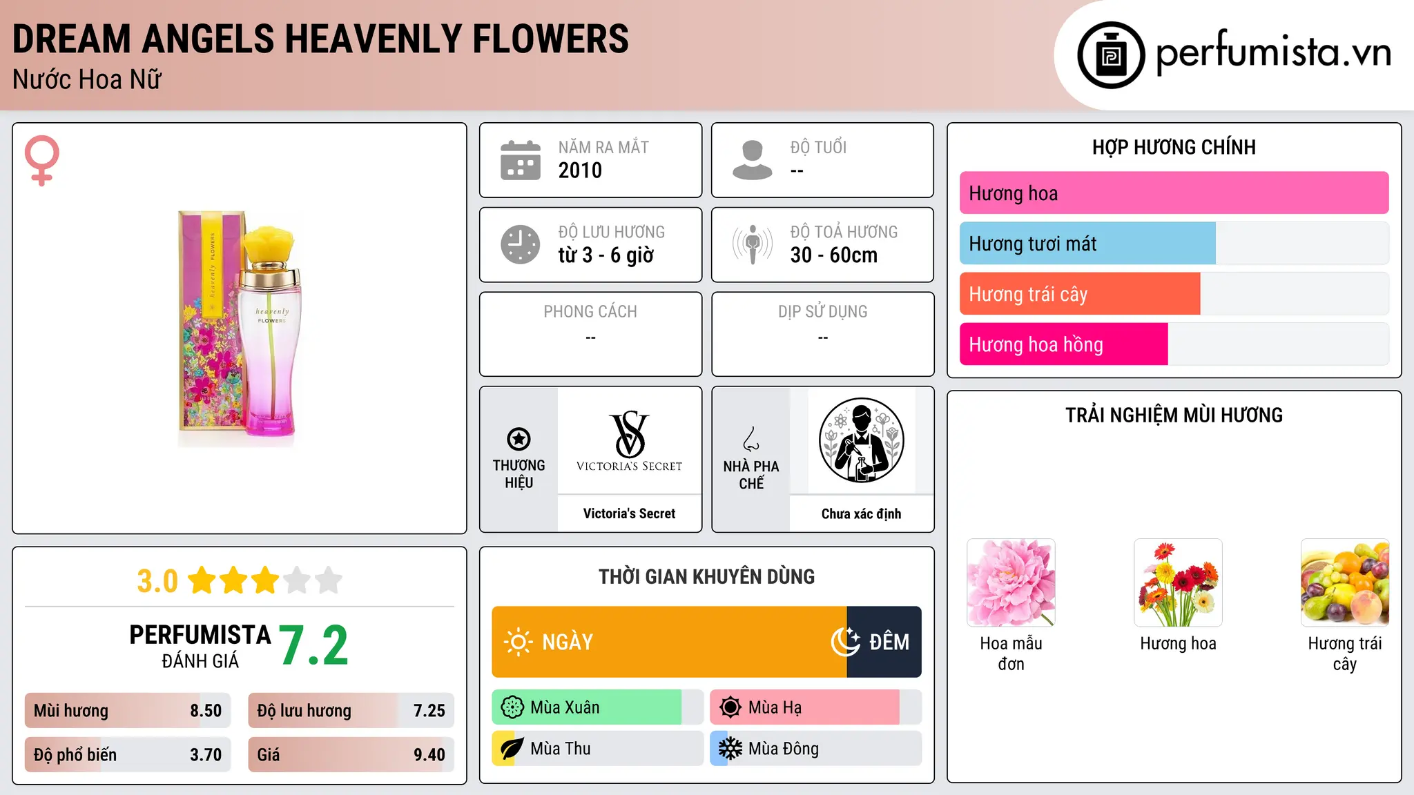1414x795 pixels.
Task: Click the Hương hoa pink accord bar
Action: 1174,193
